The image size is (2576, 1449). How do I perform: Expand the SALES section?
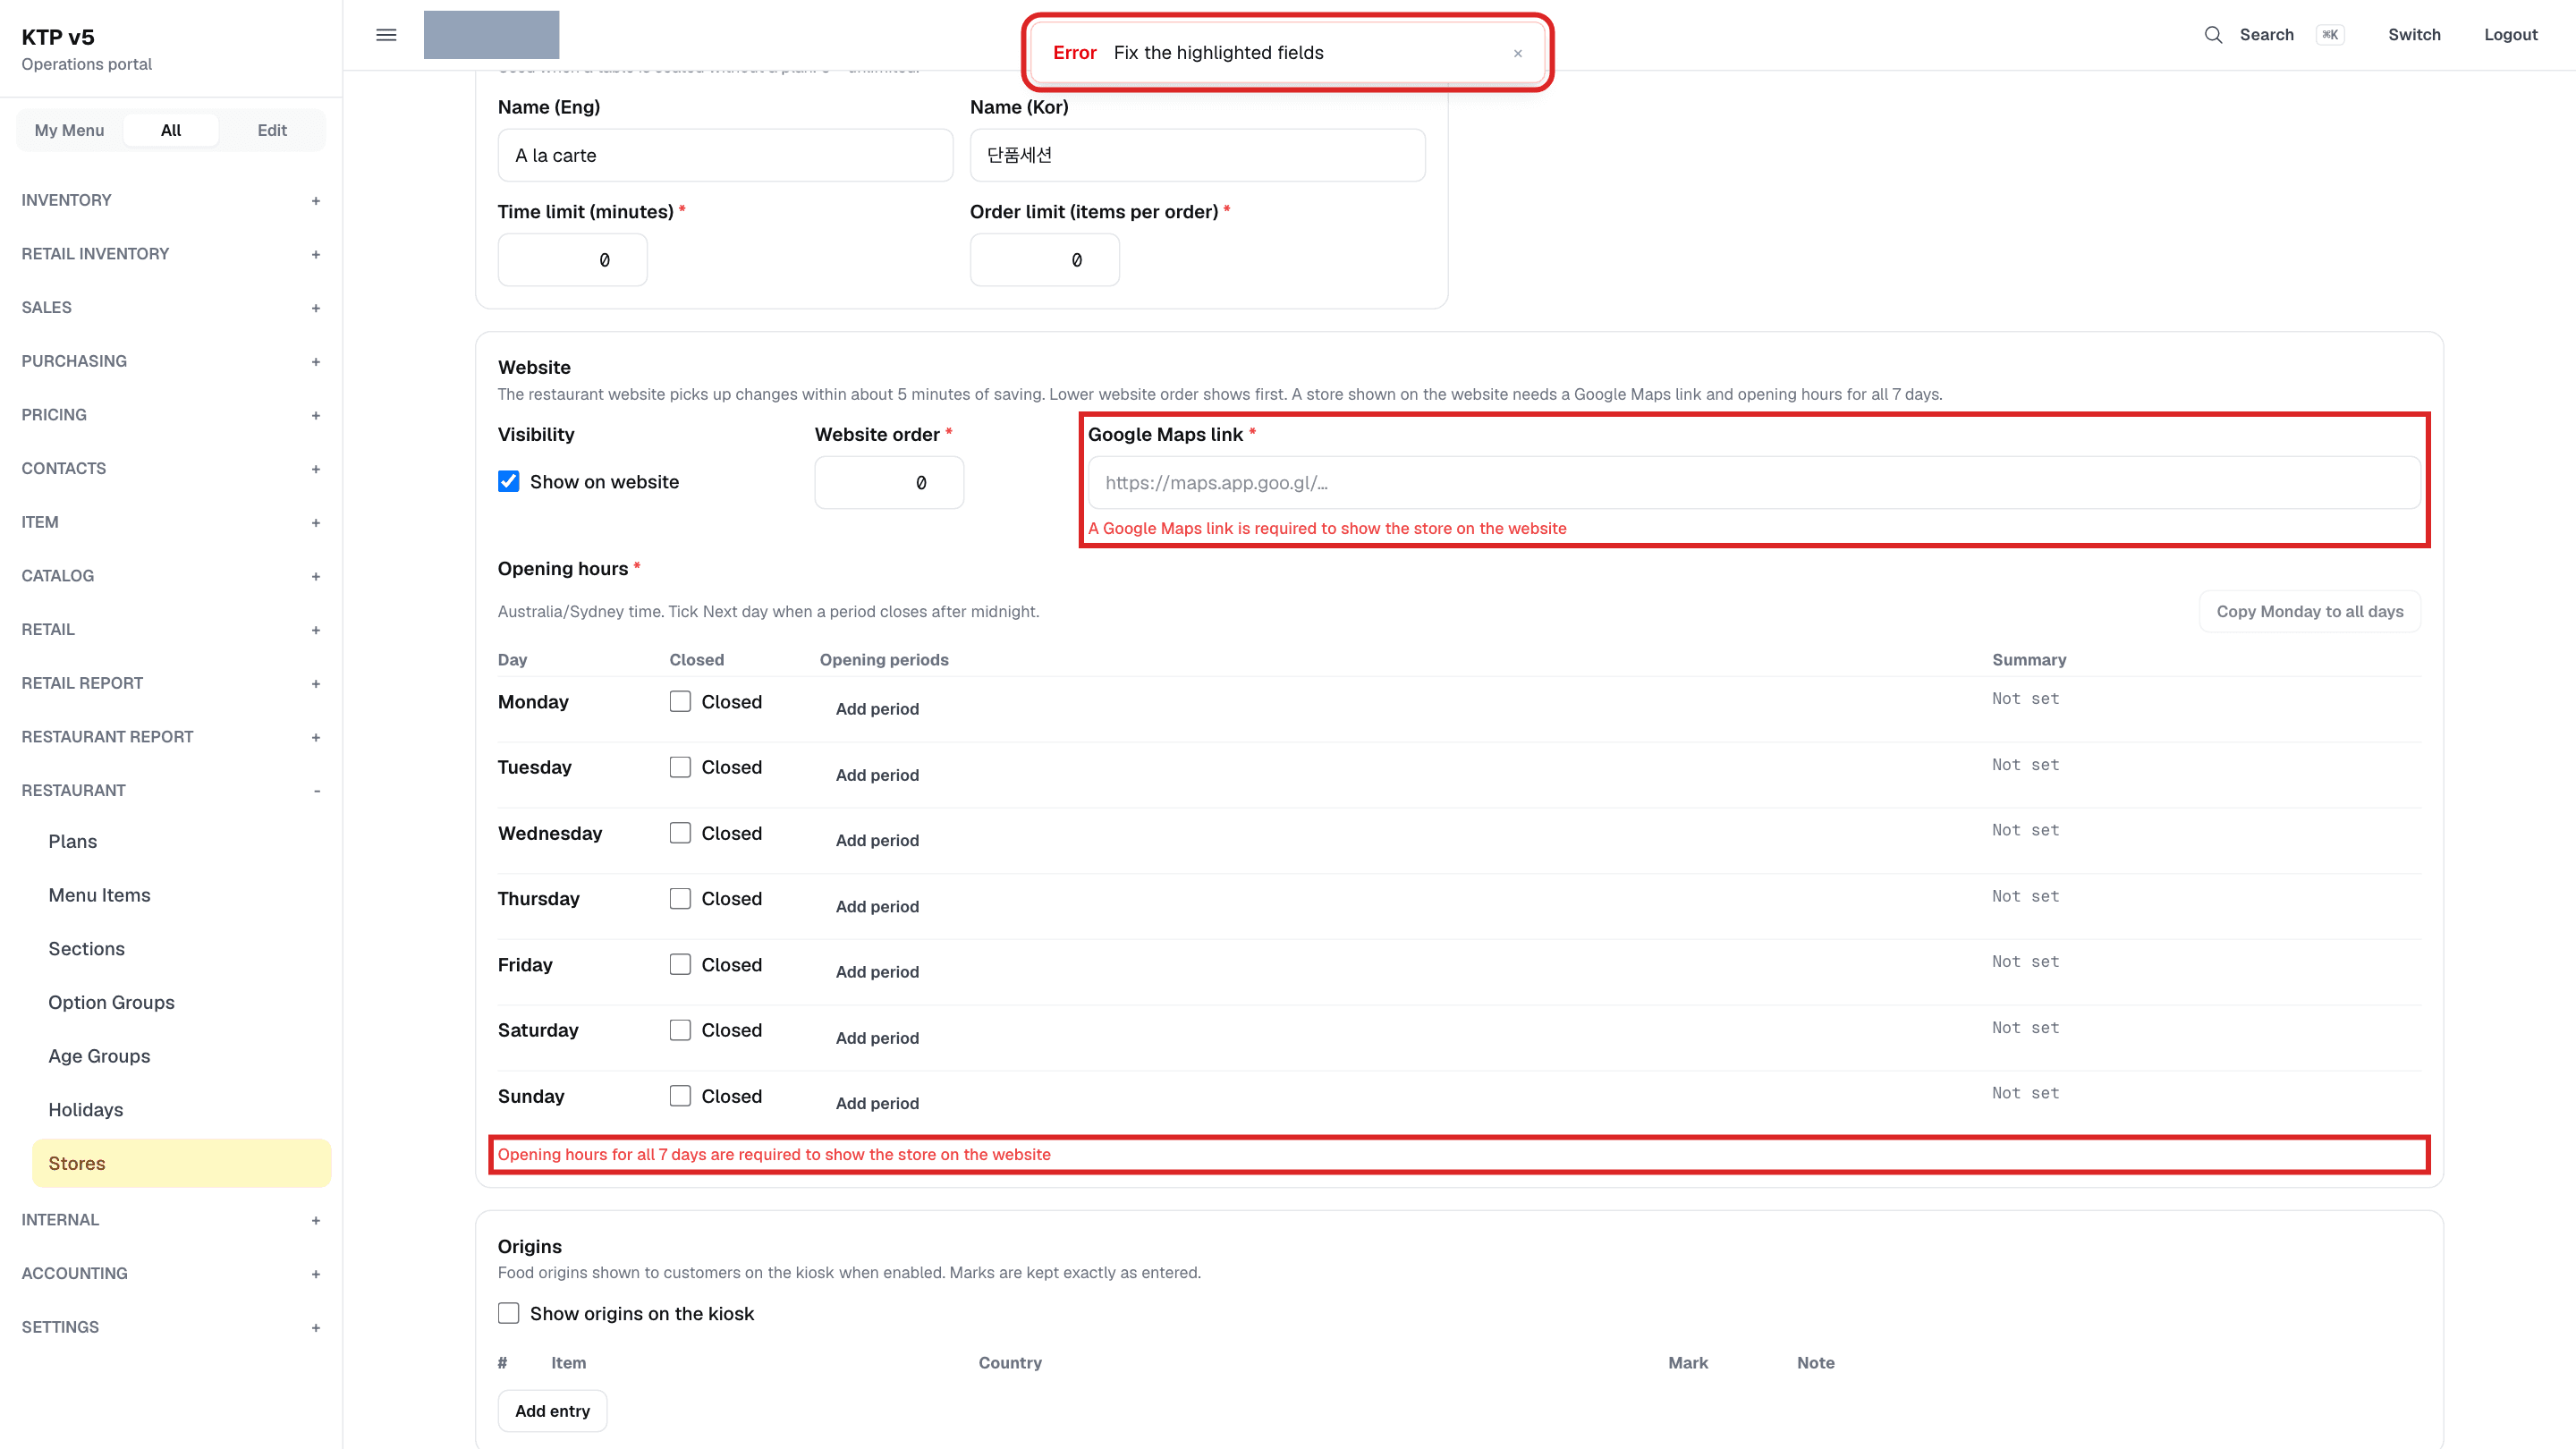[x=171, y=308]
